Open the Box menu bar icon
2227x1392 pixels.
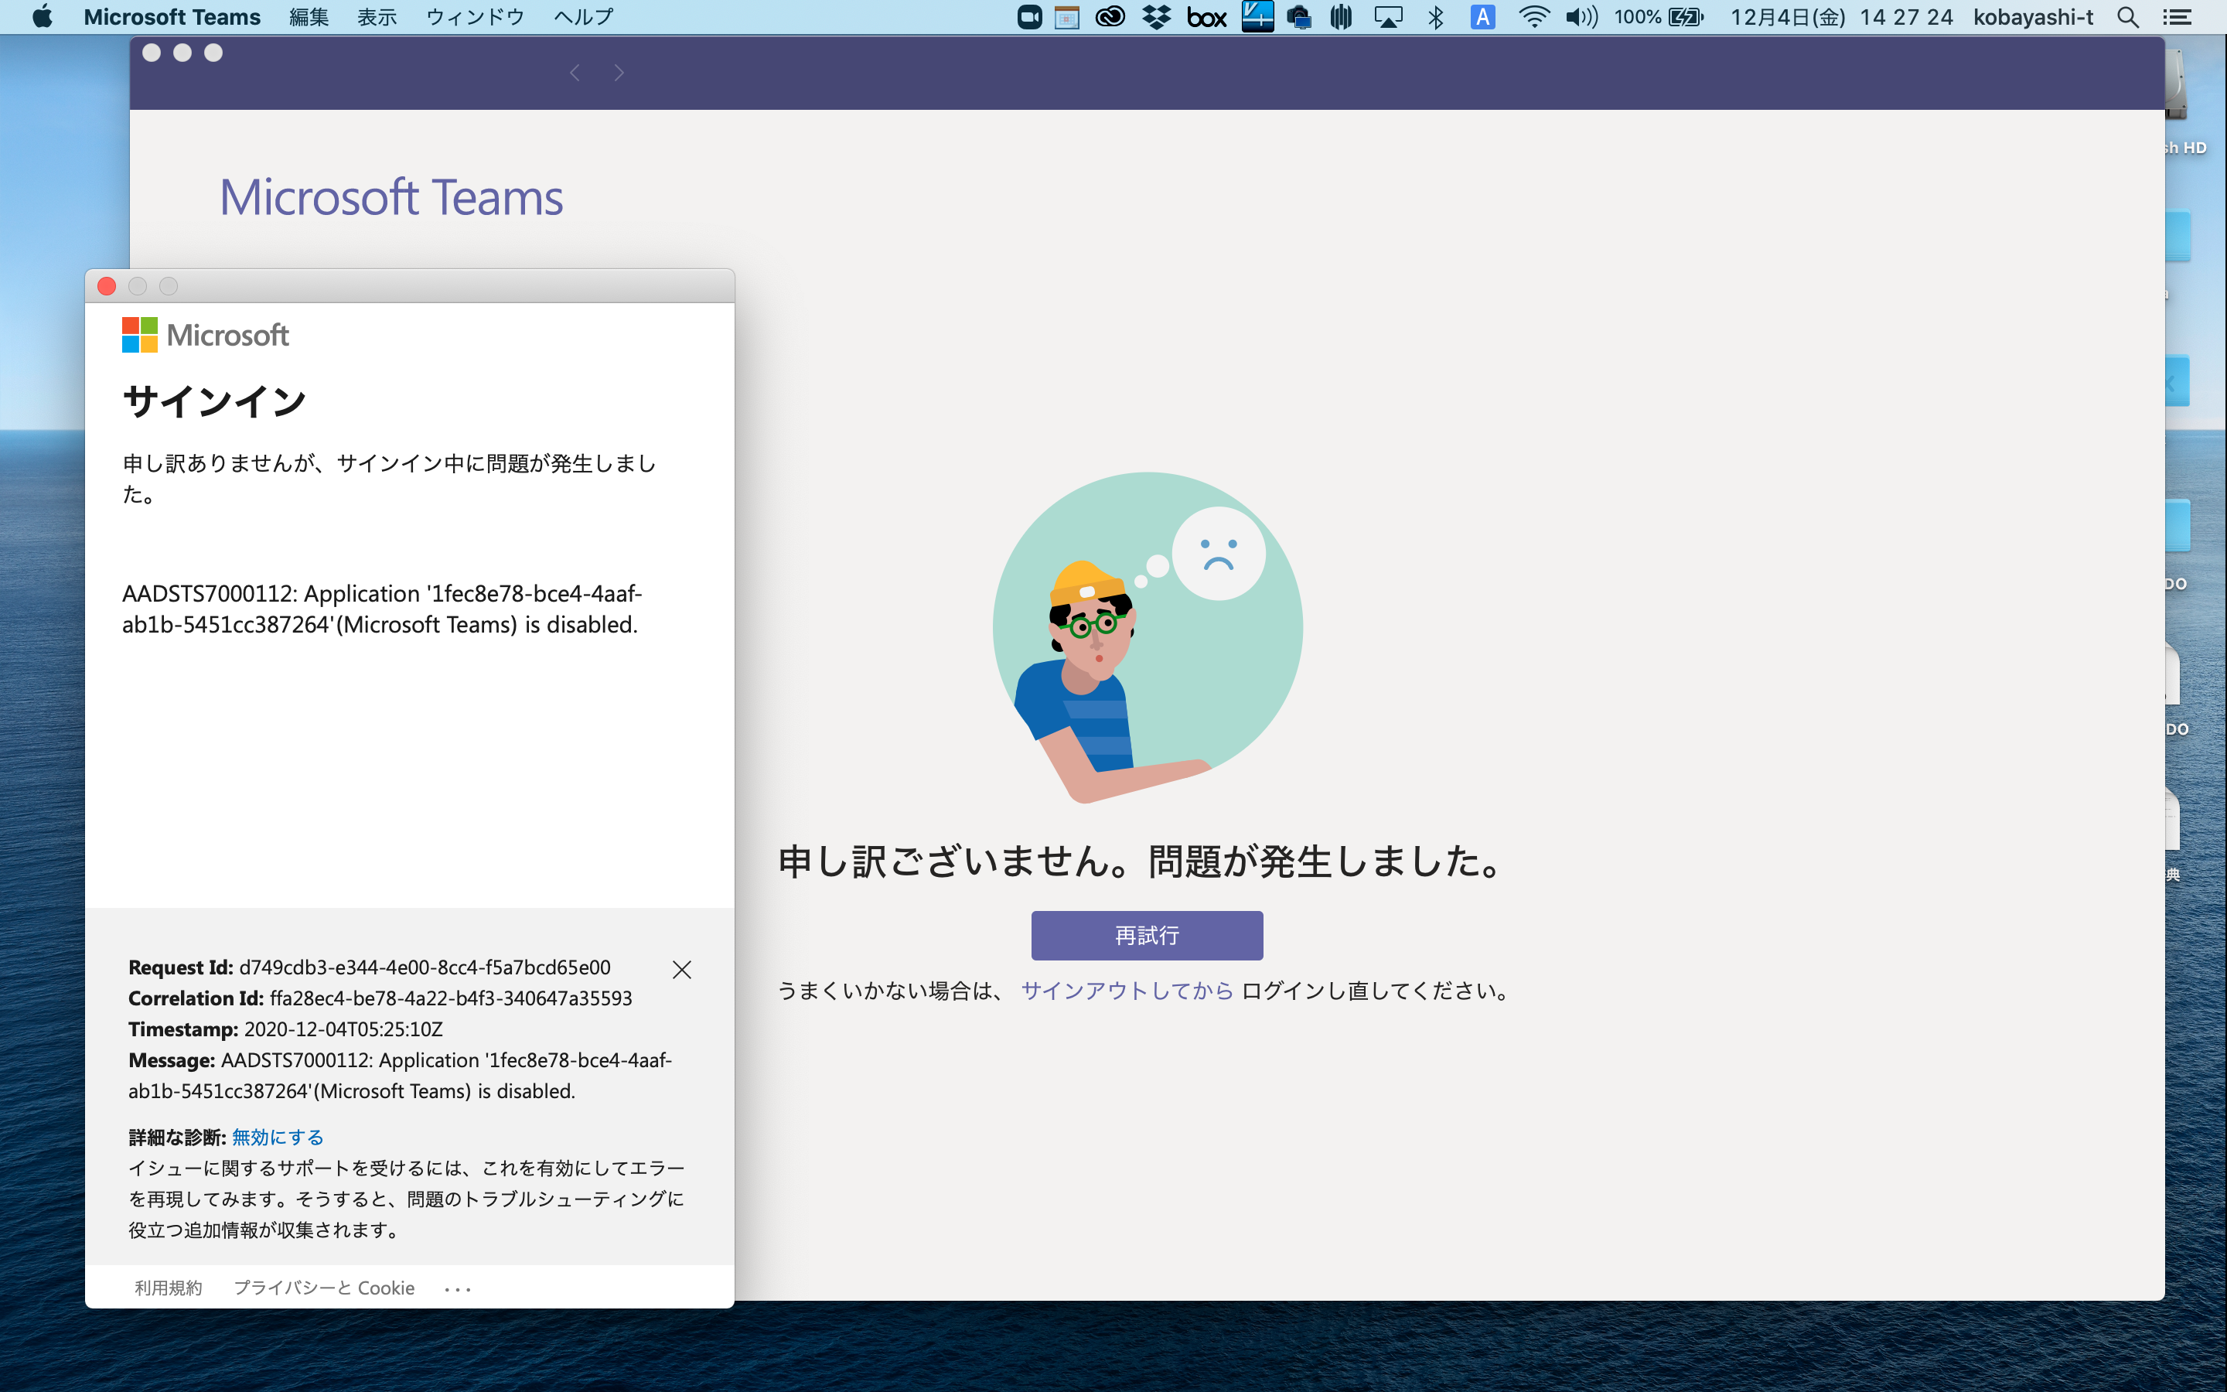(x=1206, y=16)
